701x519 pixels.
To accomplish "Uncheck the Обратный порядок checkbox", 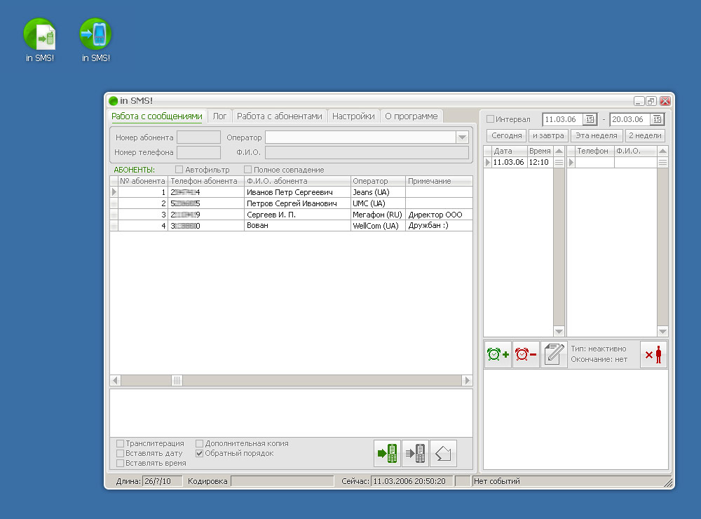I will click(x=200, y=454).
